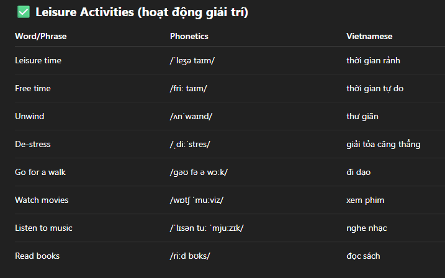Click the translation 'nghe nhạc'
Viewport: 445px width, 278px height.
[x=366, y=228]
